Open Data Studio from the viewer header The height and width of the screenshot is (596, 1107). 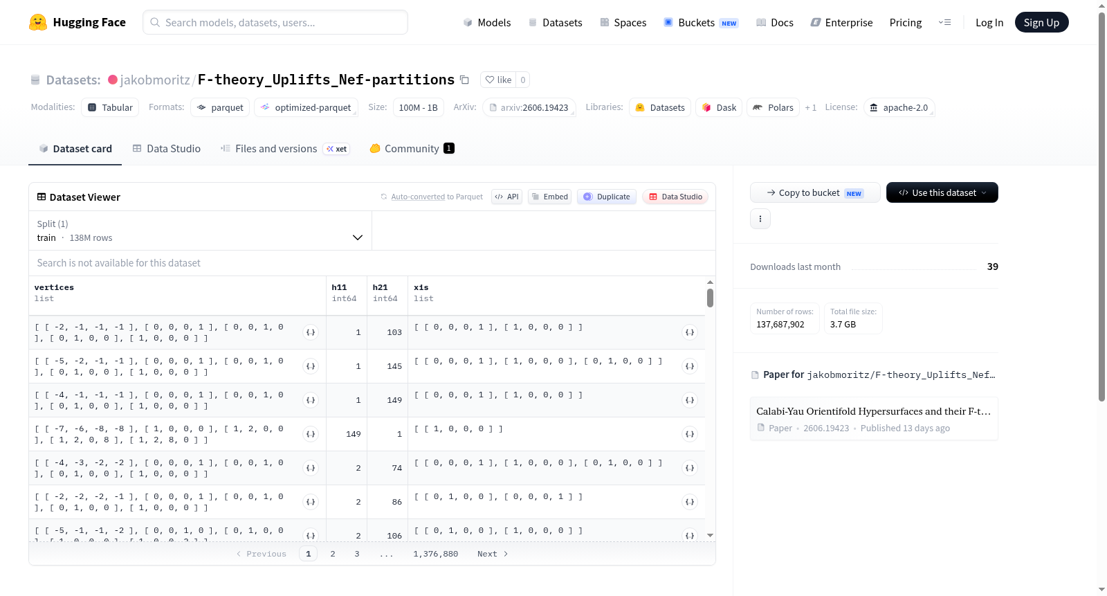pyautogui.click(x=675, y=197)
